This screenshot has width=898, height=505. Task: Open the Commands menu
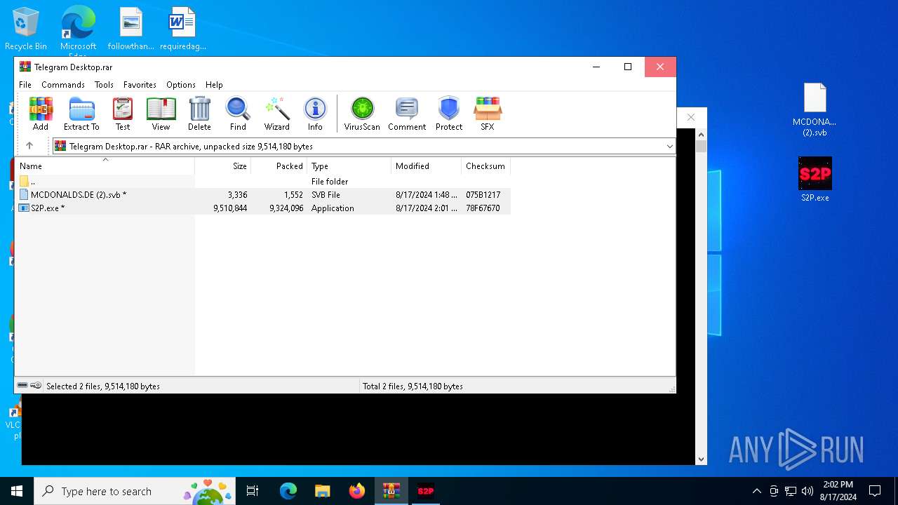(x=63, y=84)
